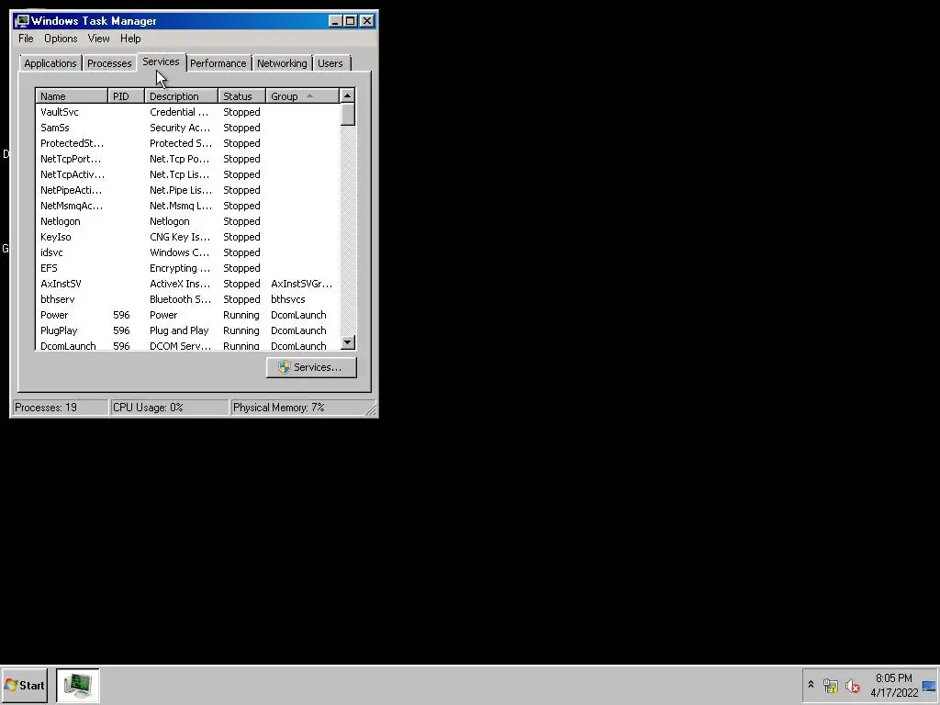Click the Services... button

(311, 367)
